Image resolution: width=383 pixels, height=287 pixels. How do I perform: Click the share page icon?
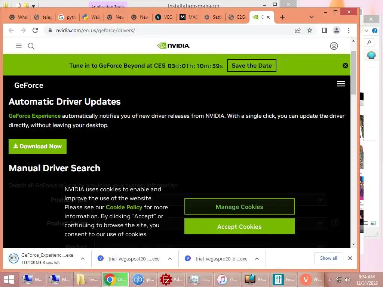(x=297, y=30)
